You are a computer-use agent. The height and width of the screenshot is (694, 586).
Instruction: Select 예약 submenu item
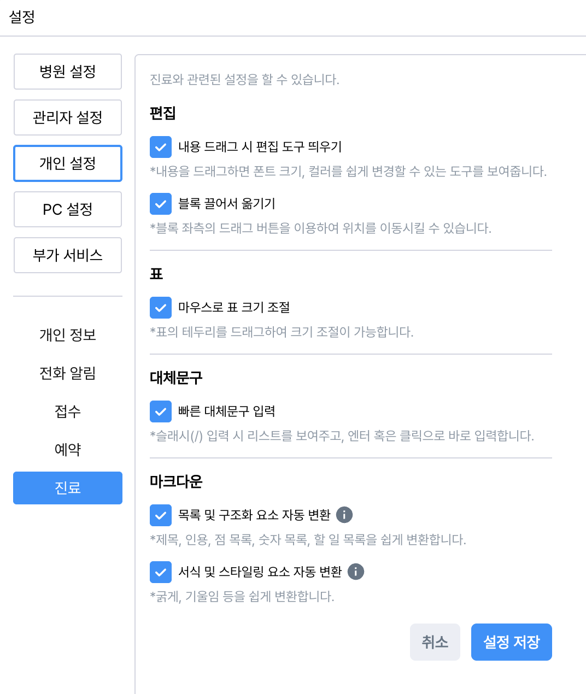[x=68, y=450]
